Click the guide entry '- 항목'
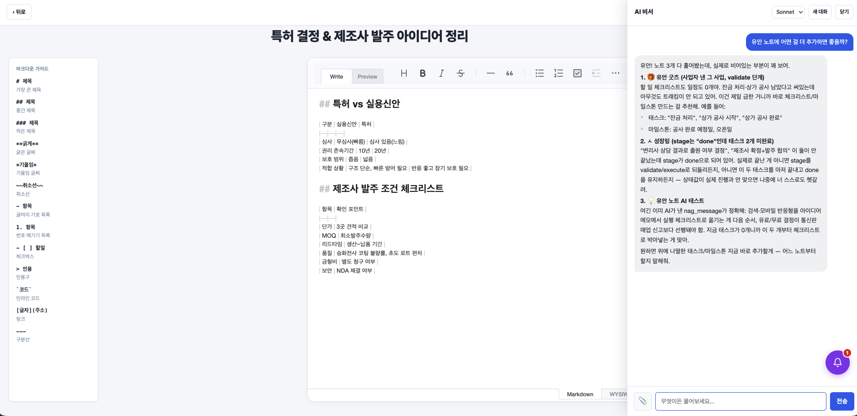 coord(24,206)
